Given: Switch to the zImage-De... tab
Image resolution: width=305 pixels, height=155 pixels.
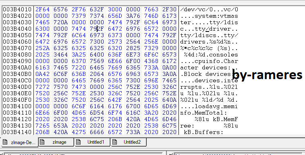Looking at the screenshot, I should coord(19,142).
